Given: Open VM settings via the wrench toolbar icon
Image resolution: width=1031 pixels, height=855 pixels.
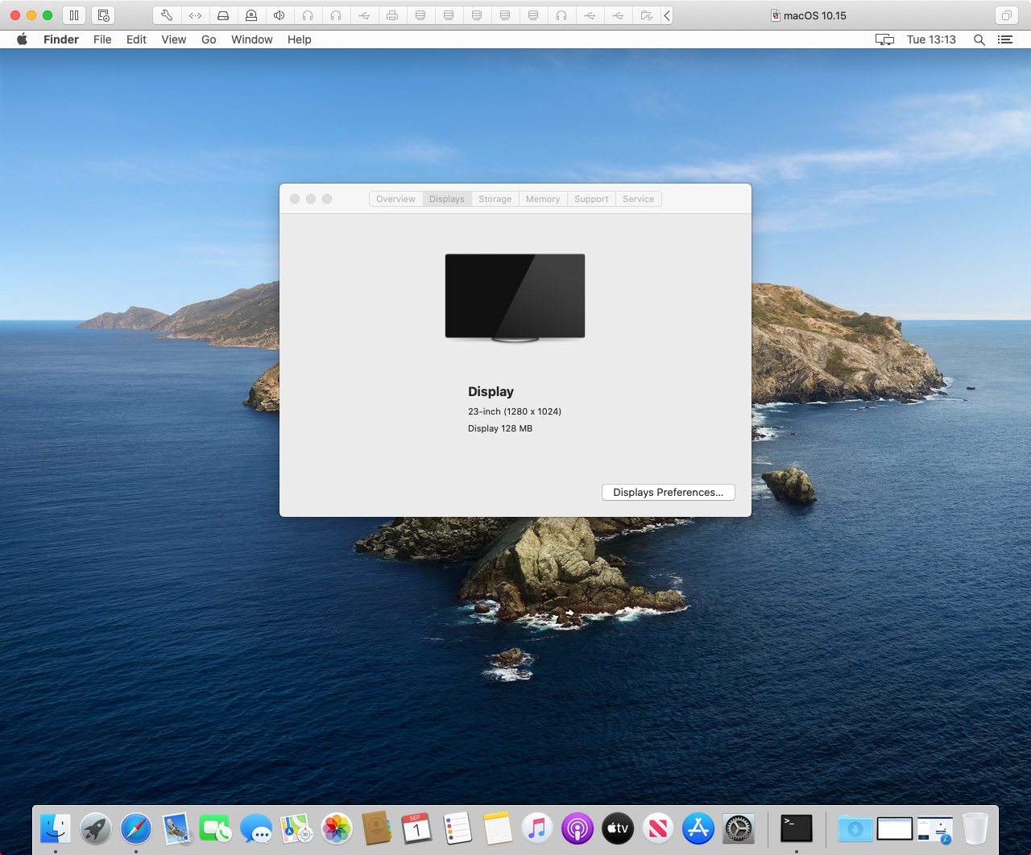Looking at the screenshot, I should tap(167, 15).
